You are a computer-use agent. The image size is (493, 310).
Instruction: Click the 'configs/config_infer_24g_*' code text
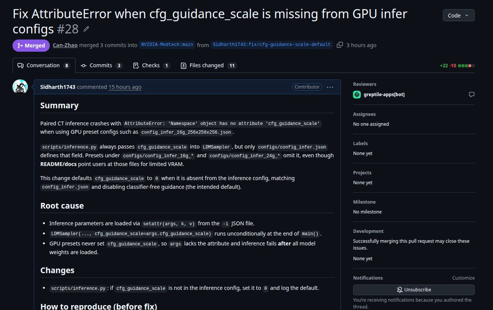pyautogui.click(x=245, y=156)
